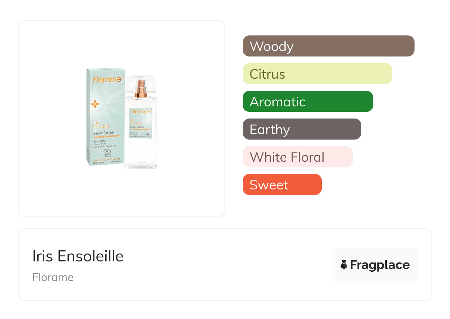The image size is (450, 319).
Task: Open the Iris Ensoleille title link
Action: pyautogui.click(x=78, y=256)
